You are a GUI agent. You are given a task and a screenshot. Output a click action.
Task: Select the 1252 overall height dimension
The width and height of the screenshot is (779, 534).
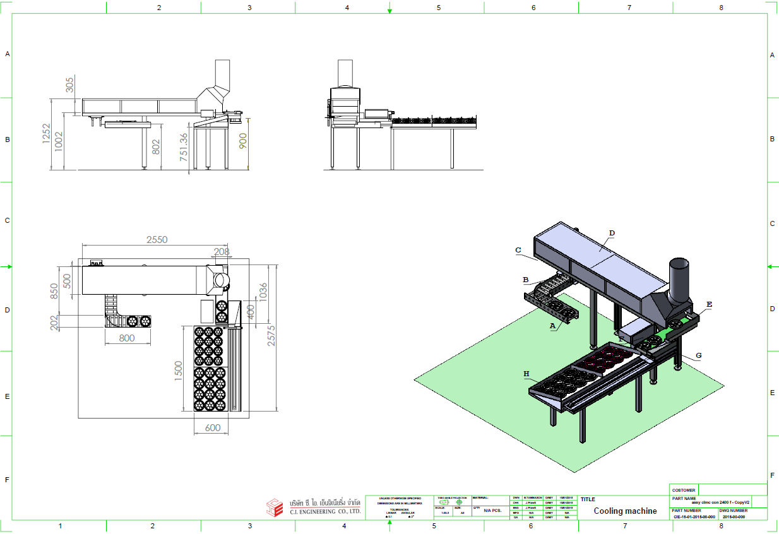coord(47,134)
